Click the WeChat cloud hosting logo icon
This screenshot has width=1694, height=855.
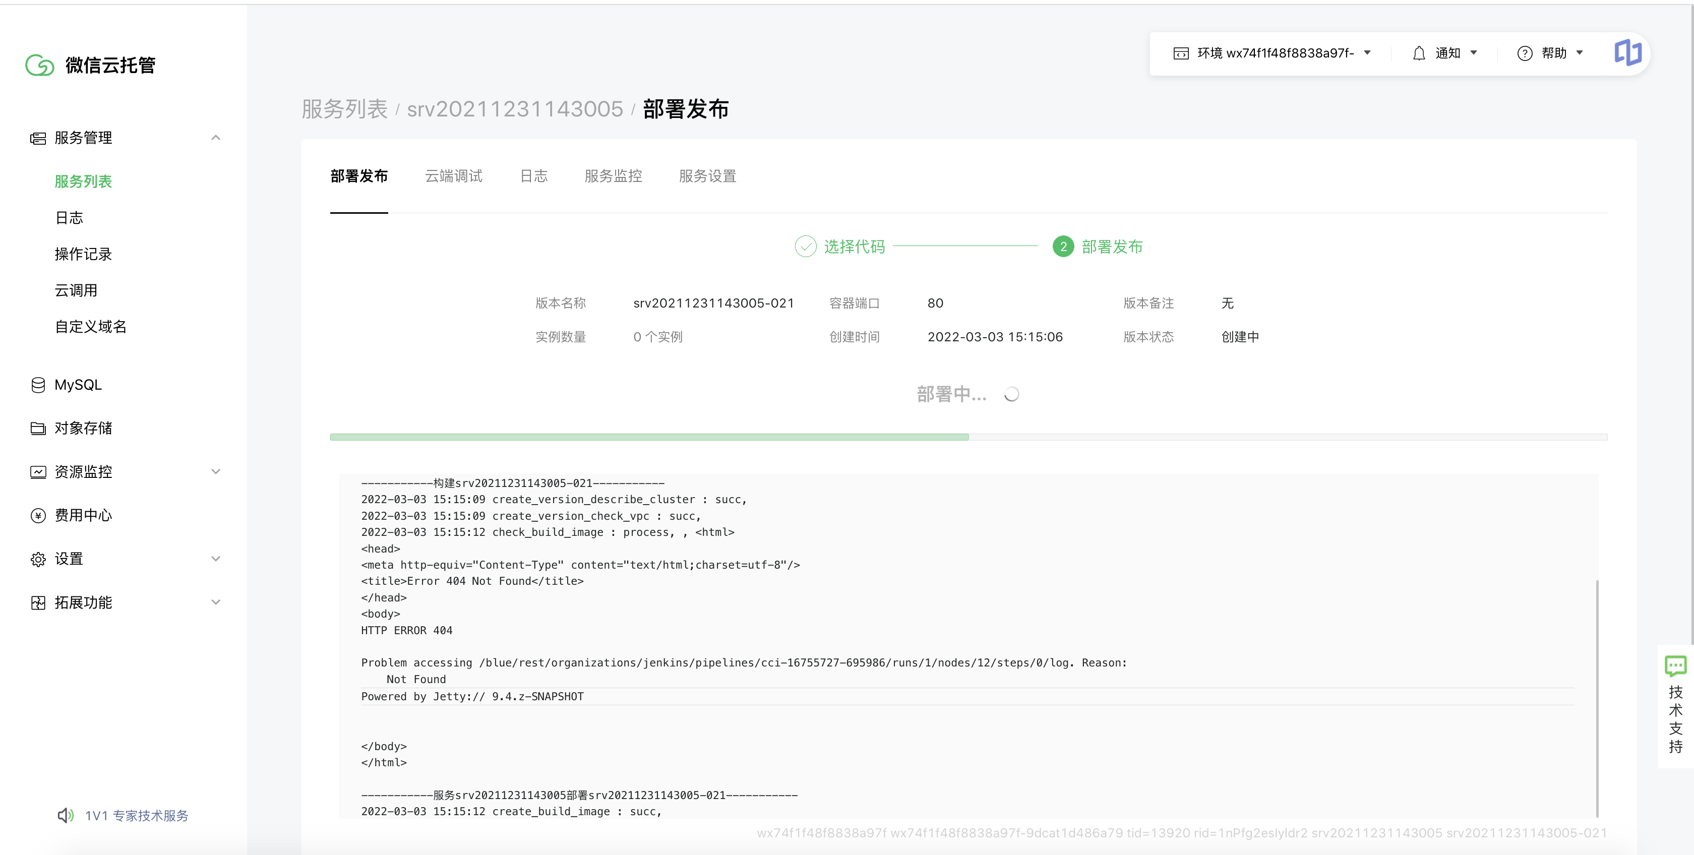[x=39, y=65]
